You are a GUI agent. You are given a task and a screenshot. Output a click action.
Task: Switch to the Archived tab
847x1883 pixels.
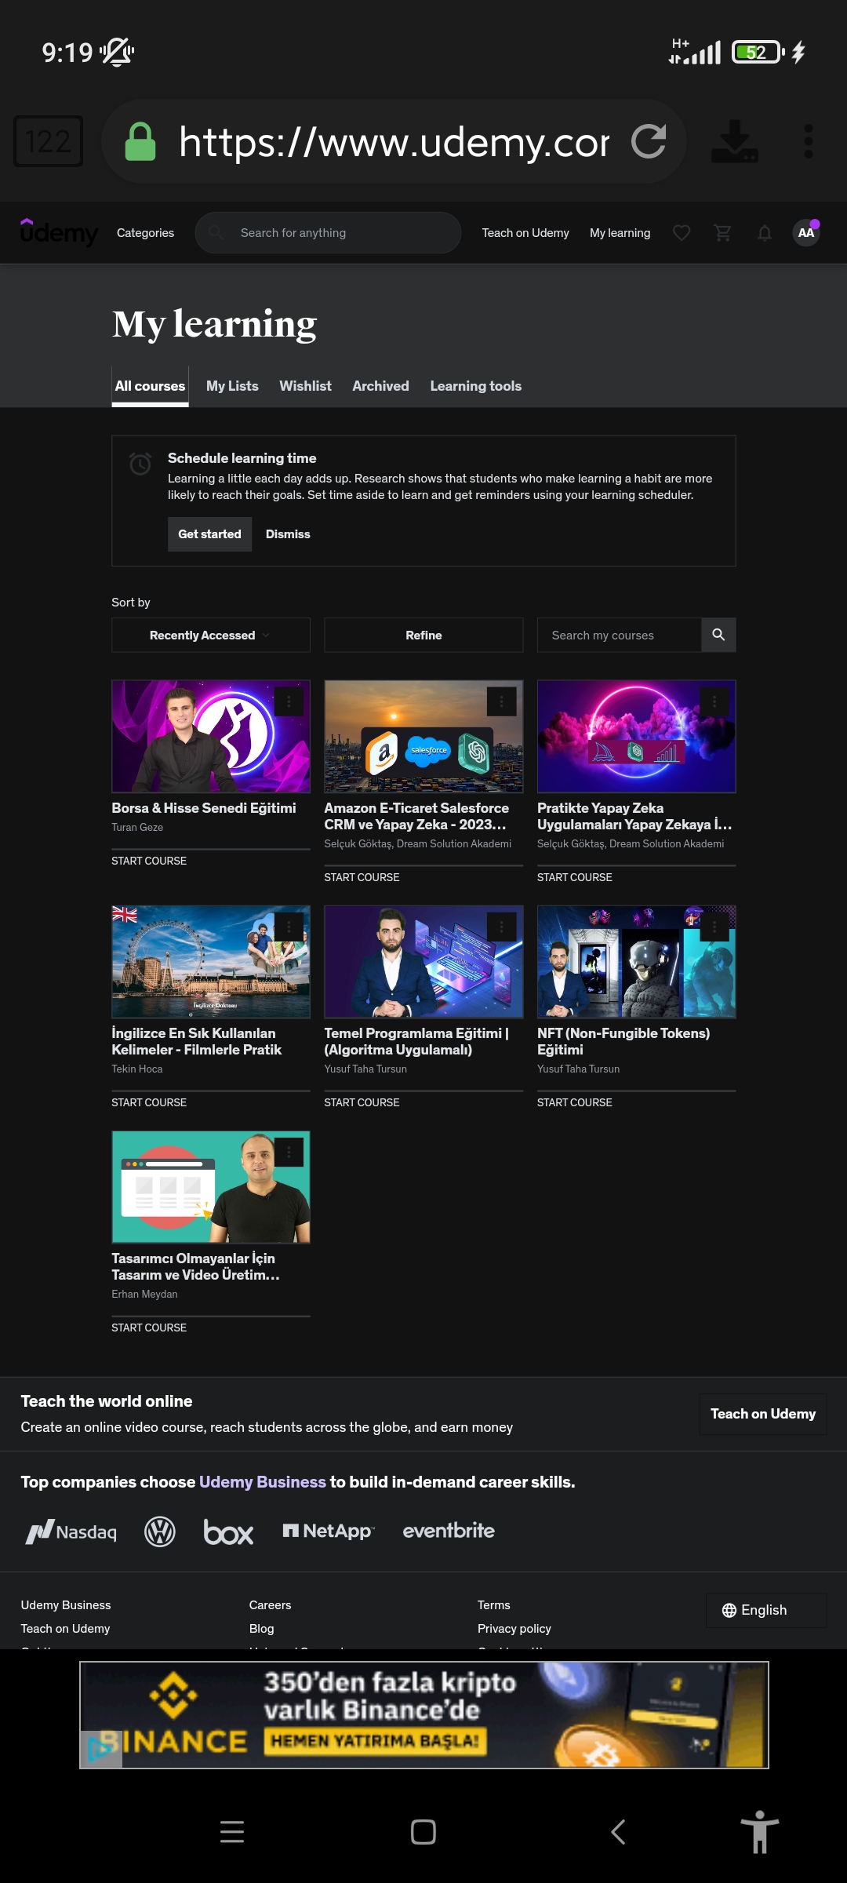pos(380,386)
